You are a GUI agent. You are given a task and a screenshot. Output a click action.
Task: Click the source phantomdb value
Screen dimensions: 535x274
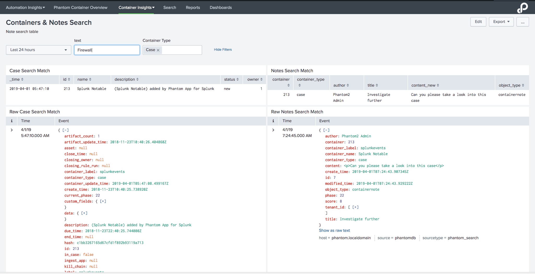click(405, 238)
